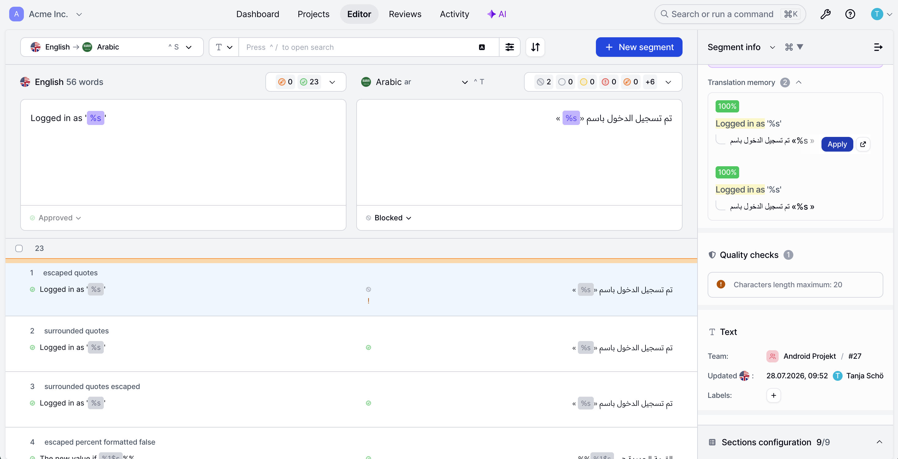Edit the Arabic translation text area

519,152
